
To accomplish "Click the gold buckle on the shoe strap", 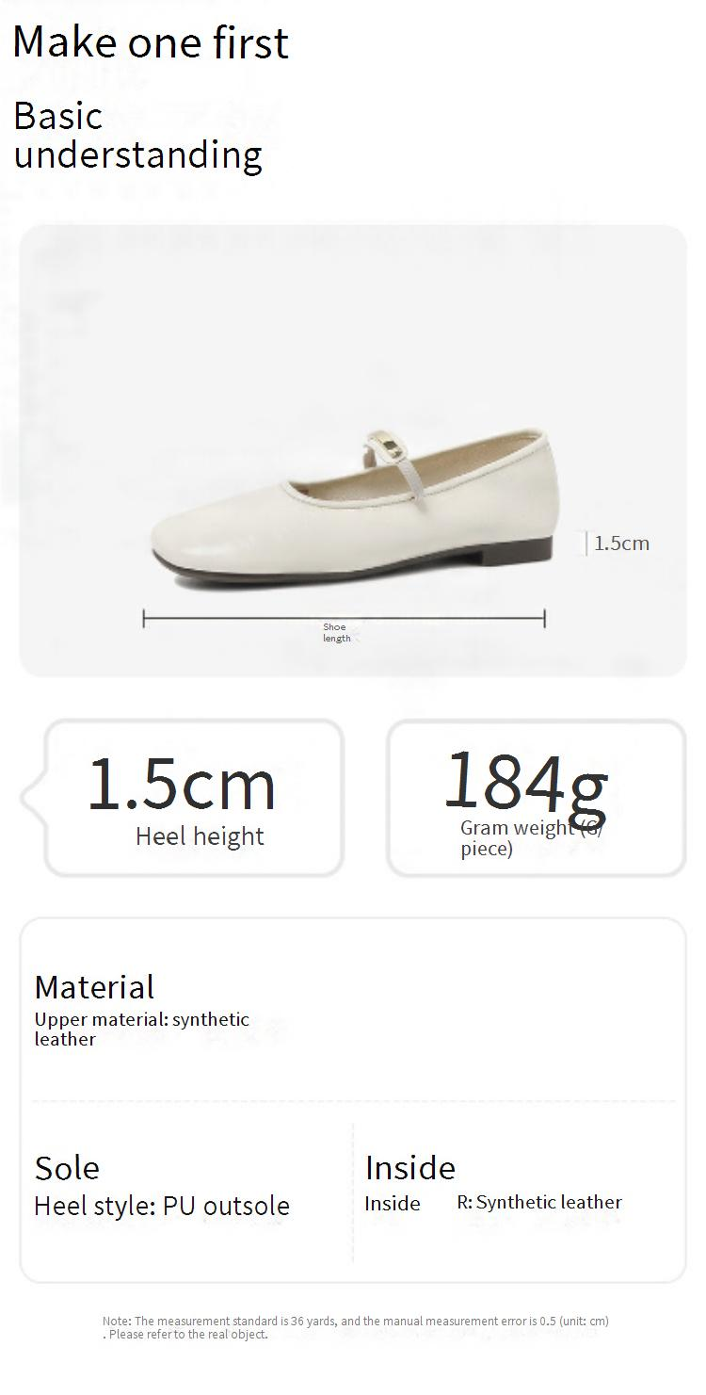I will [x=387, y=446].
